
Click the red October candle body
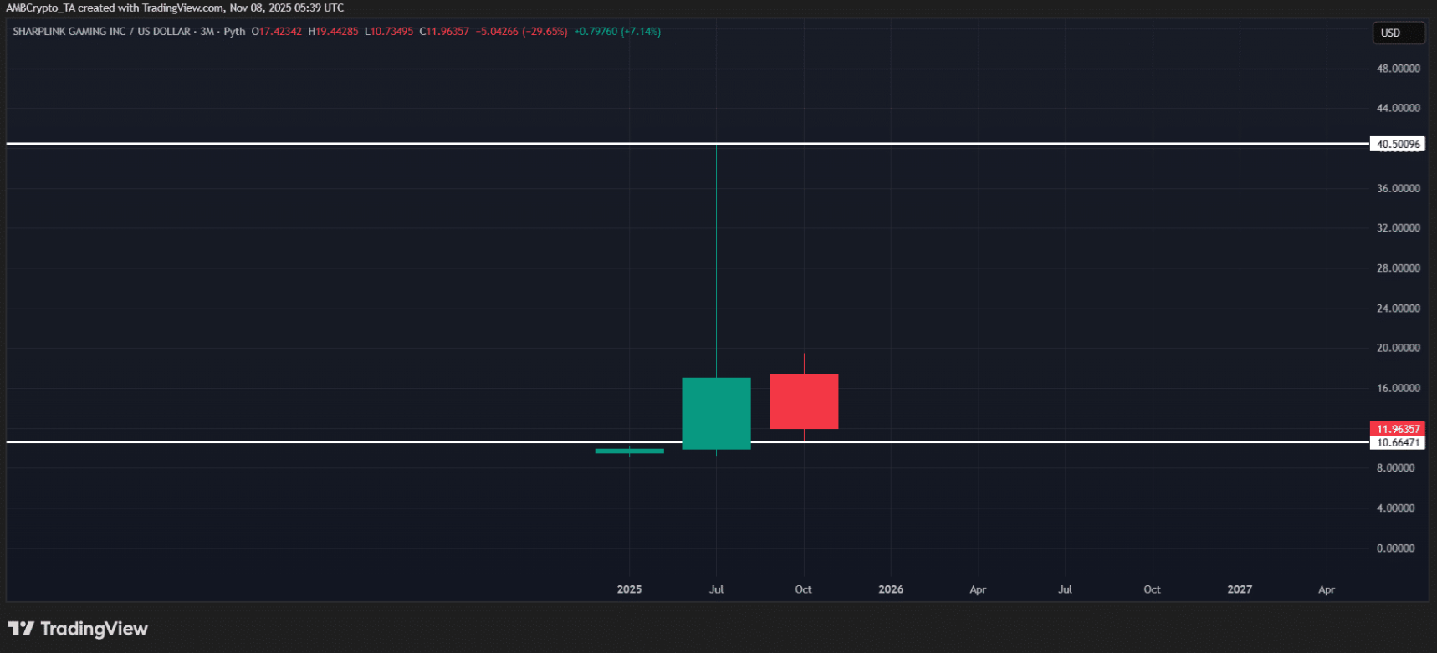(804, 401)
